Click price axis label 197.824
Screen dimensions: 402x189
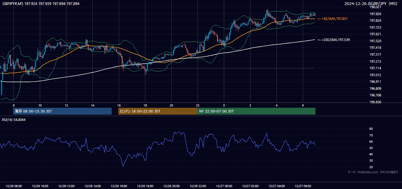(x=375, y=20)
